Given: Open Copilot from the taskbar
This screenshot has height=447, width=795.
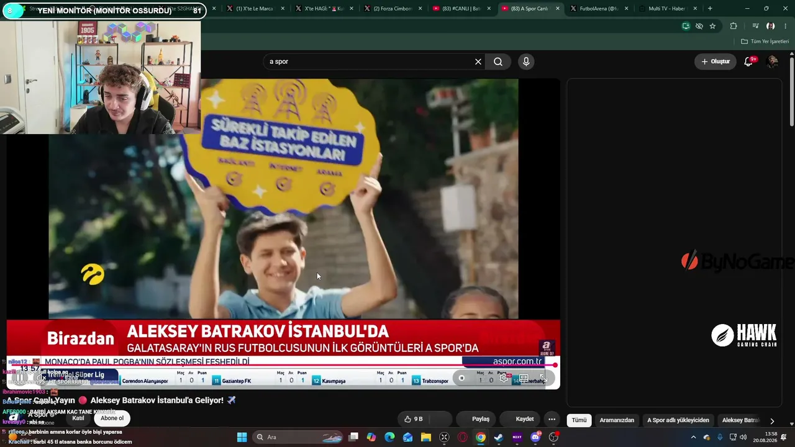Looking at the screenshot, I should [371, 437].
